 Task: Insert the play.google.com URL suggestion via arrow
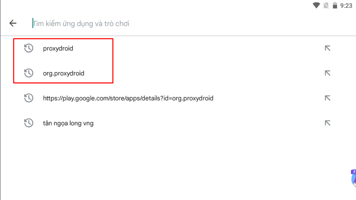[x=327, y=98]
